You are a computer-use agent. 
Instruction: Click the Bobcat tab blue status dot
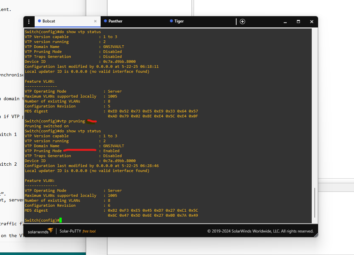[x=40, y=21]
